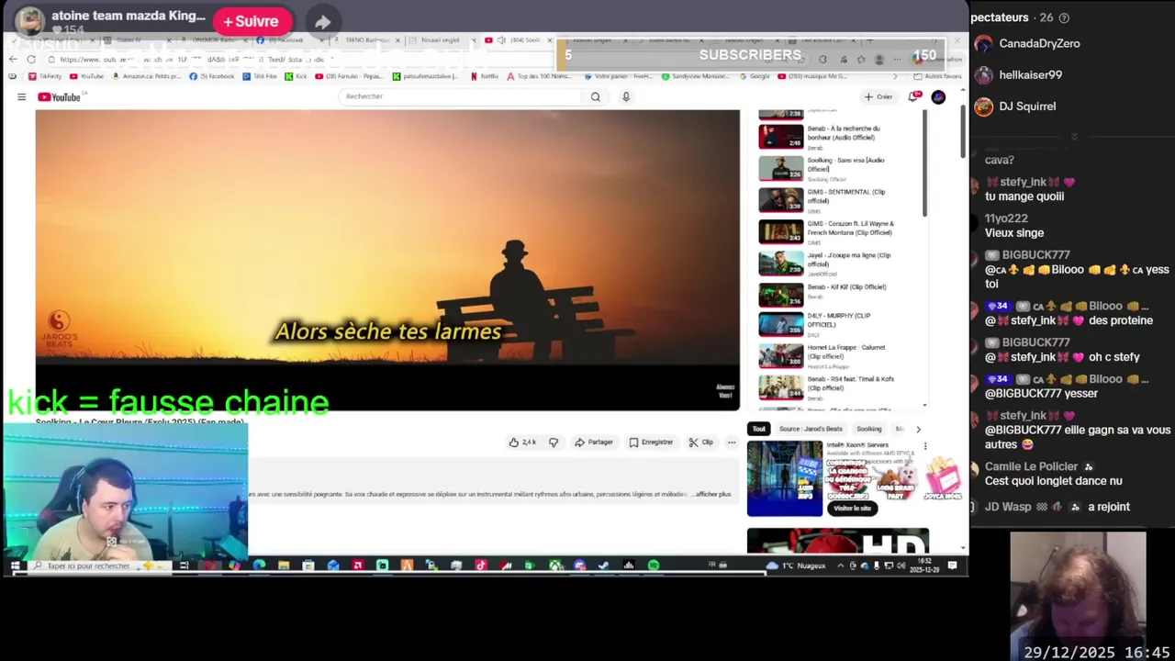
Task: Open the YouTube account avatar menu
Action: 938,96
